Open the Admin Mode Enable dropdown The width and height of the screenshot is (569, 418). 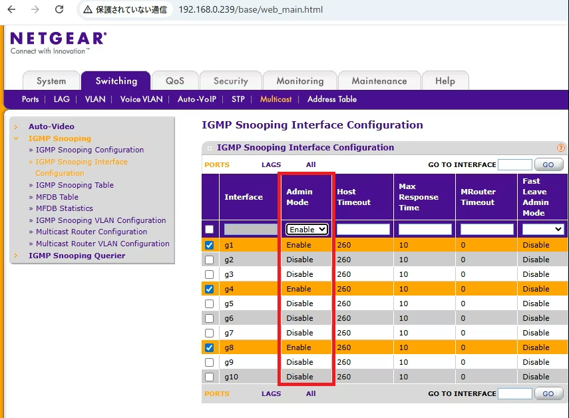(306, 229)
